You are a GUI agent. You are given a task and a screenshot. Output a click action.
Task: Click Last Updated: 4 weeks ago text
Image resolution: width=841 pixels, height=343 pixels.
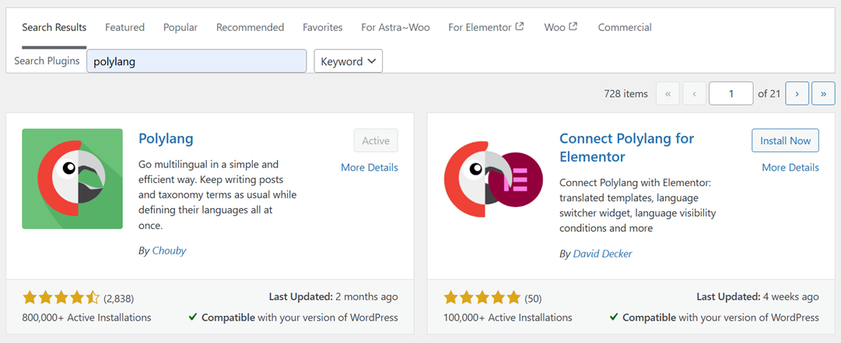[758, 296]
